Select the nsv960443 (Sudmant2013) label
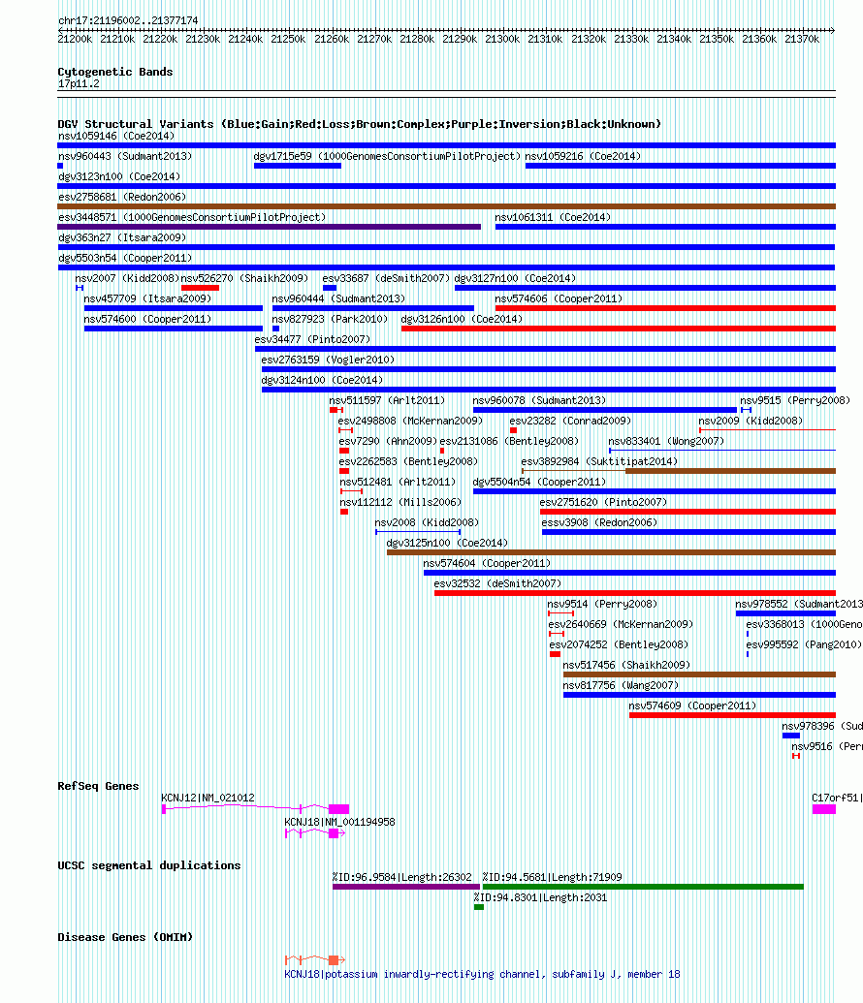863x1003 pixels. [x=125, y=156]
